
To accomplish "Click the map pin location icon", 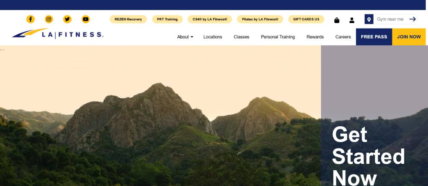I will 369,19.
